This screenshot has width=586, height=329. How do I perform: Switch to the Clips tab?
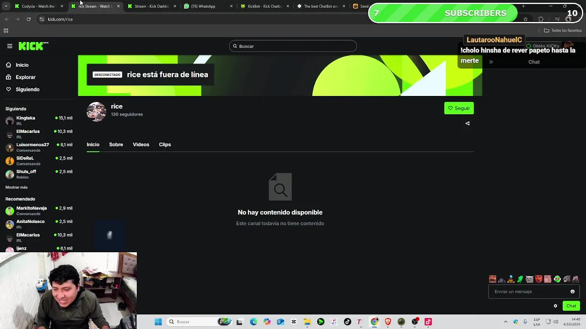(165, 144)
